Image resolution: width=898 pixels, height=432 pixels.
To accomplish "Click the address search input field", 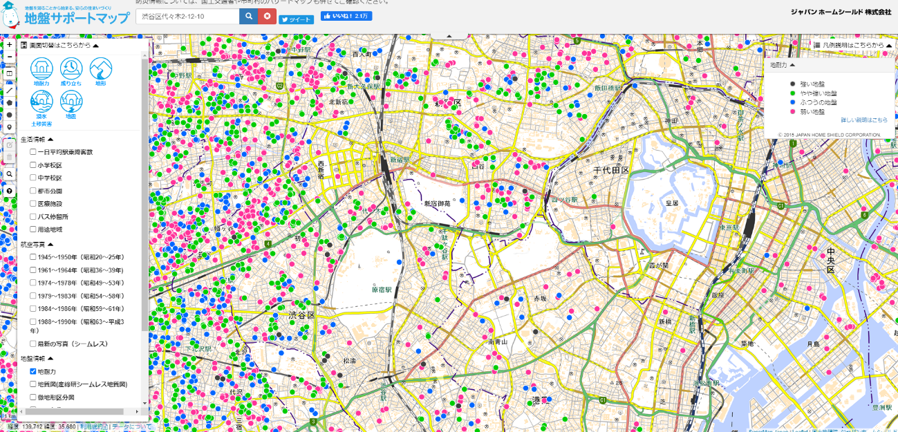I will click(x=187, y=16).
